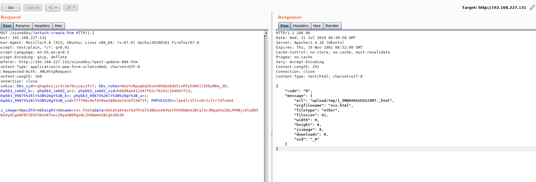Click the divider handle between Request and Response
The height and width of the screenshot is (182, 536).
(x=272, y=134)
